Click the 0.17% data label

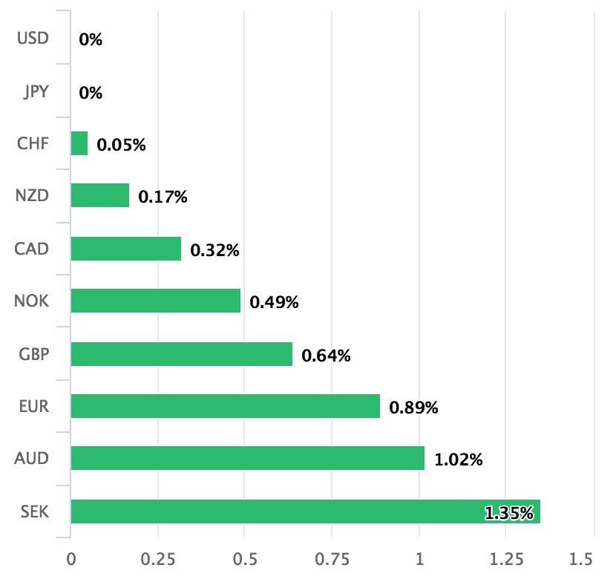(163, 197)
